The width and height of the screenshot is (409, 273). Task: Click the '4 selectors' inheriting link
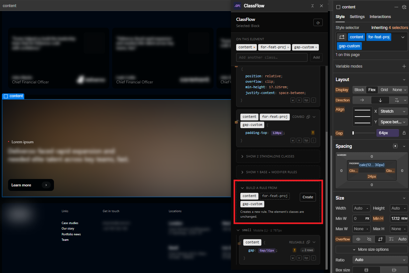point(398,28)
